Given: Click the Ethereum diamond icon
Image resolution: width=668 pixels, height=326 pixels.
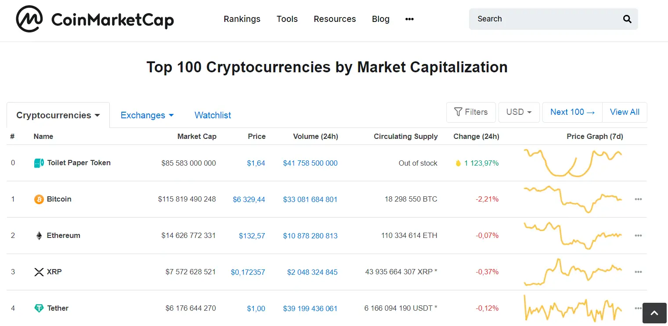Looking at the screenshot, I should (39, 236).
